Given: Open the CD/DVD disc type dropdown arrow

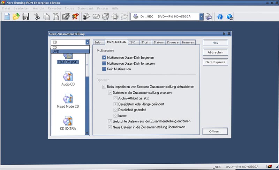Looking at the screenshot, I should coord(88,42).
